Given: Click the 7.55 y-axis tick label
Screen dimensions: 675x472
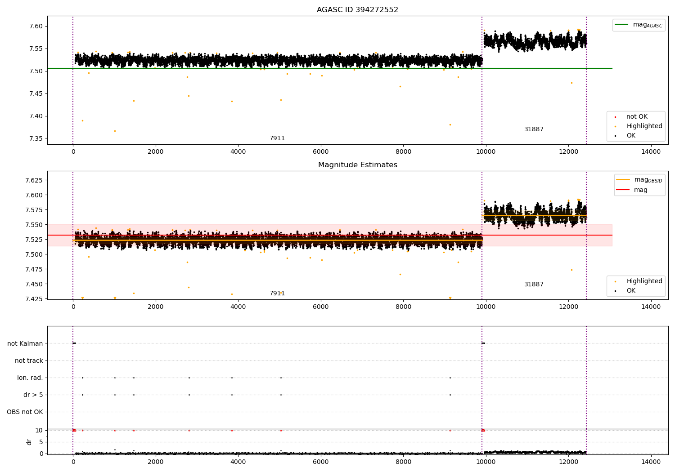Looking at the screenshot, I should 36,49.
